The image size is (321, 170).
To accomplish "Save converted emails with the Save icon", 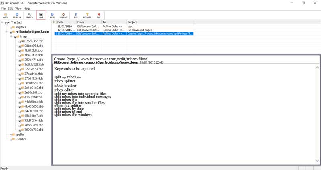I will [x=41, y=15].
